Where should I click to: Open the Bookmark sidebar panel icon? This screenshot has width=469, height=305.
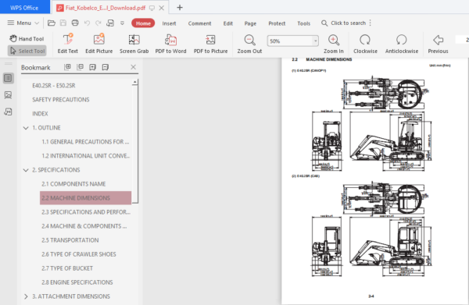(8, 78)
